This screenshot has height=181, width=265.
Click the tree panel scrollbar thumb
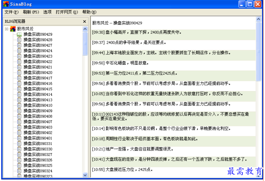click(85, 44)
